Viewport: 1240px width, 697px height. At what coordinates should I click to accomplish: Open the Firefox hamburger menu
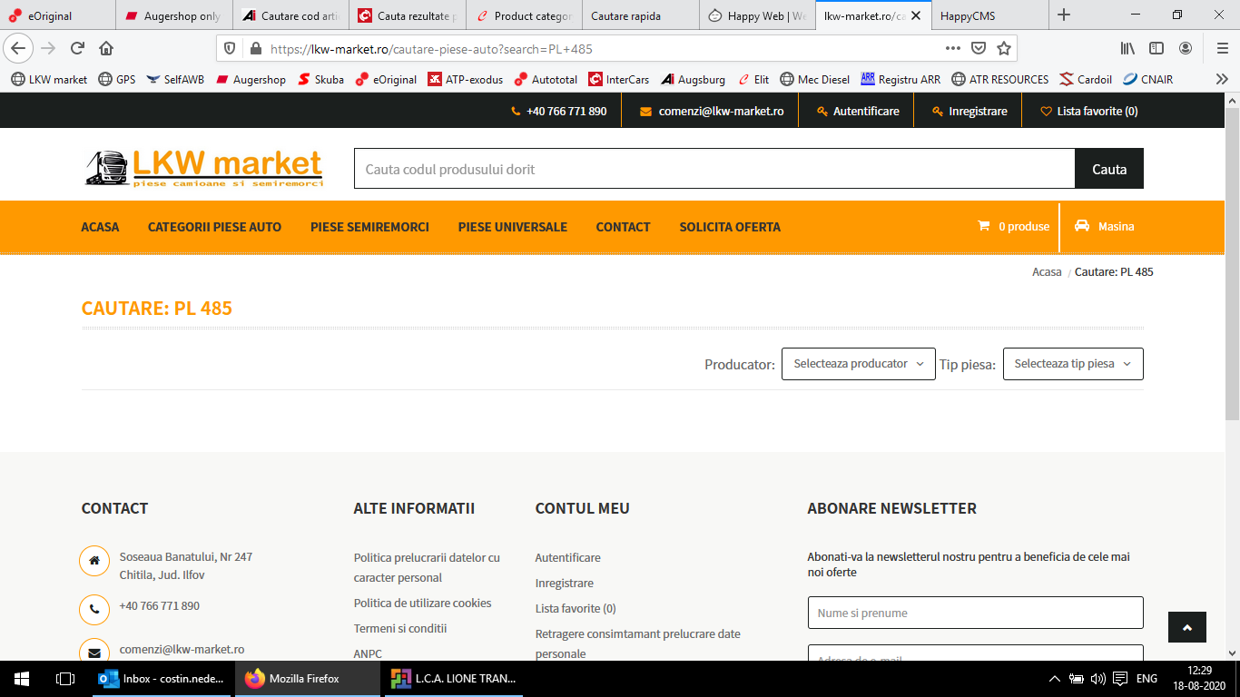1223,48
